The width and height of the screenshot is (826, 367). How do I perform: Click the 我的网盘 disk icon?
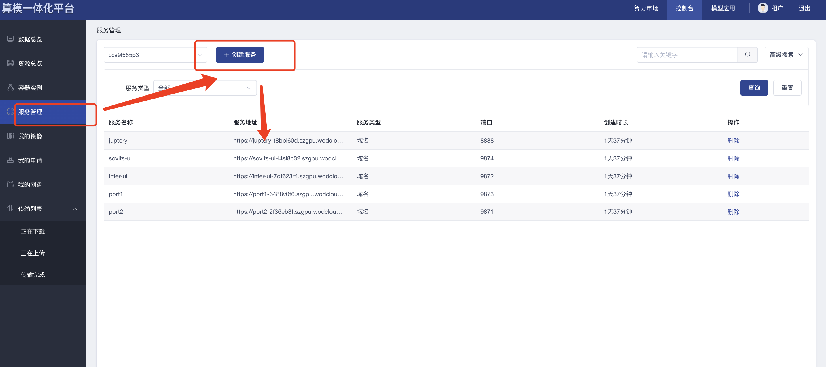click(x=10, y=184)
